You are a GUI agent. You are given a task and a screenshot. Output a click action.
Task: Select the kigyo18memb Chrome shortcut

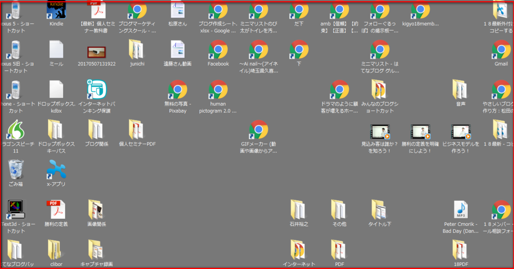[420, 10]
